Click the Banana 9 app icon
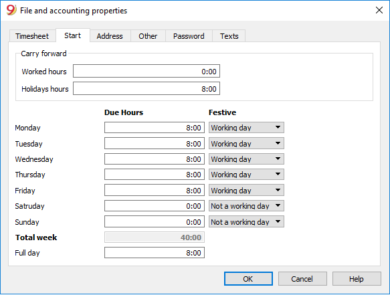This screenshot has width=390, height=295. [11, 10]
